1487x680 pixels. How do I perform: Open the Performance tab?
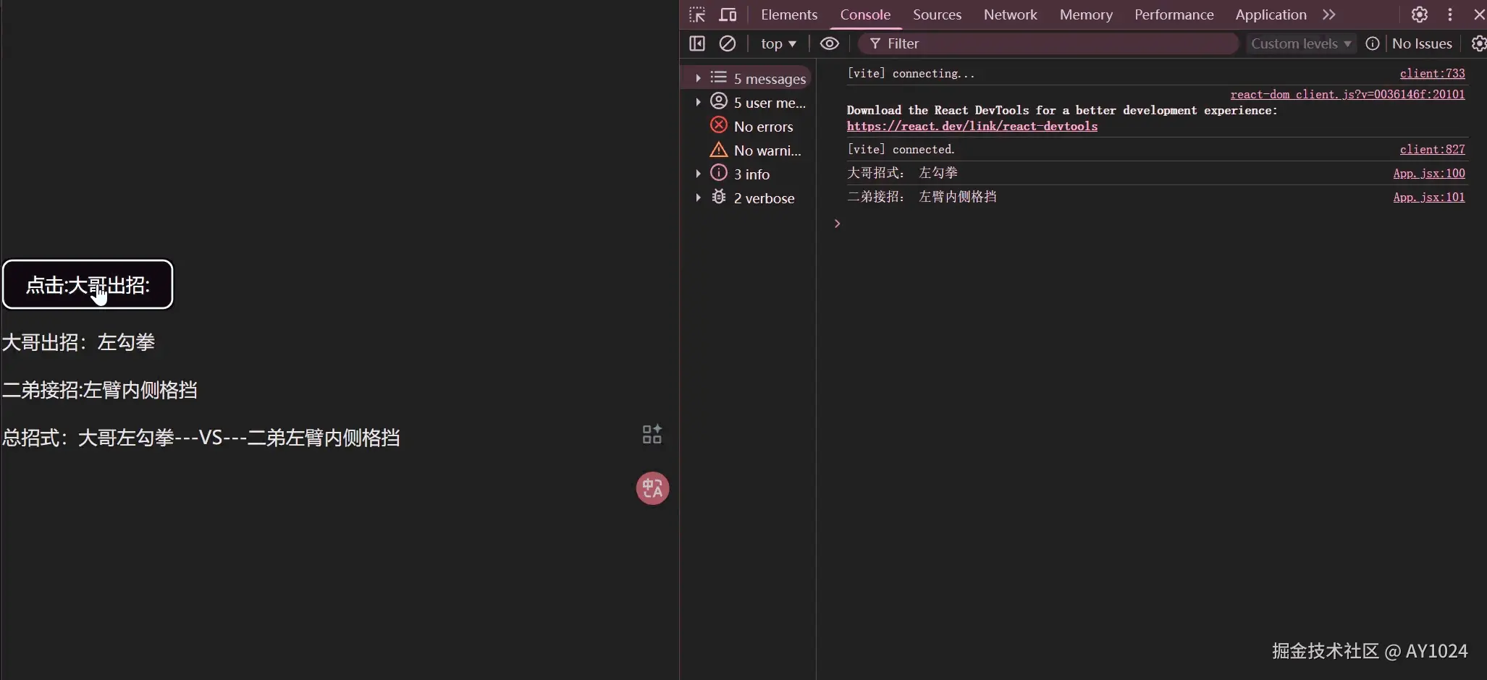pyautogui.click(x=1174, y=14)
